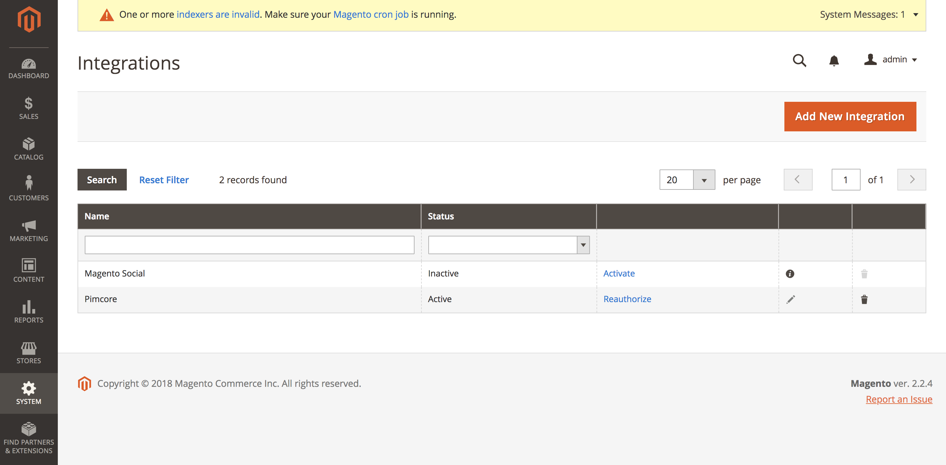Screen dimensions: 946x465
Task: Sort by the Name column header
Action: pyautogui.click(x=249, y=216)
